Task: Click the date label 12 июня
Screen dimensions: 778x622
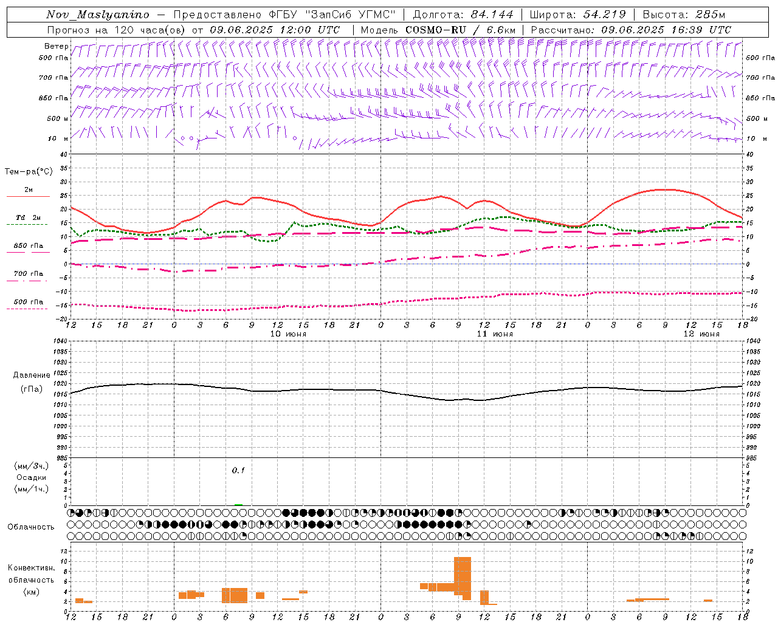Action: point(701,334)
